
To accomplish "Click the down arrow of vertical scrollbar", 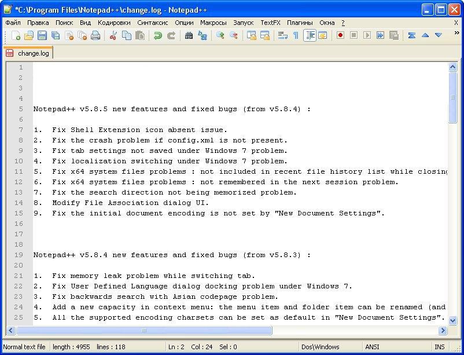I will pyautogui.click(x=453, y=319).
